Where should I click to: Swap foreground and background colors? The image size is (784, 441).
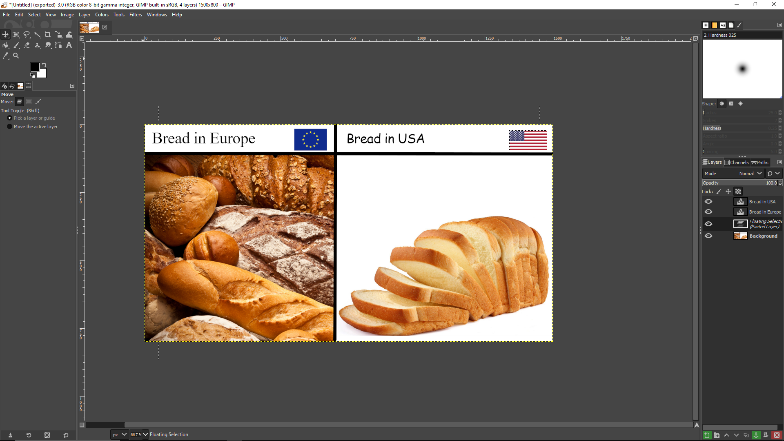(44, 65)
